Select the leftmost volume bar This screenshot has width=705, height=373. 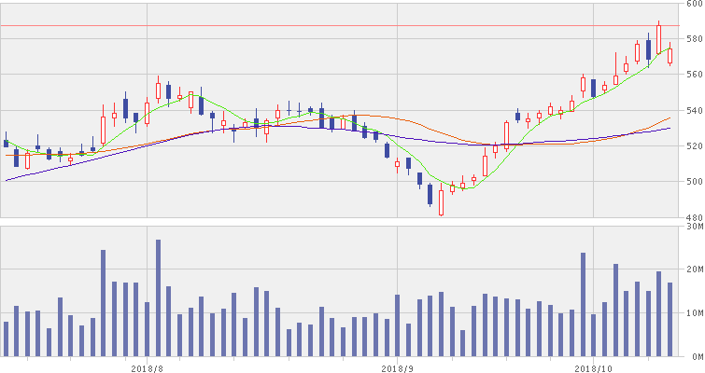(x=6, y=338)
